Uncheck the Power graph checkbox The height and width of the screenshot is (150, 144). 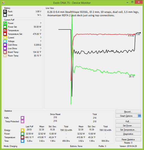pos(5,23)
